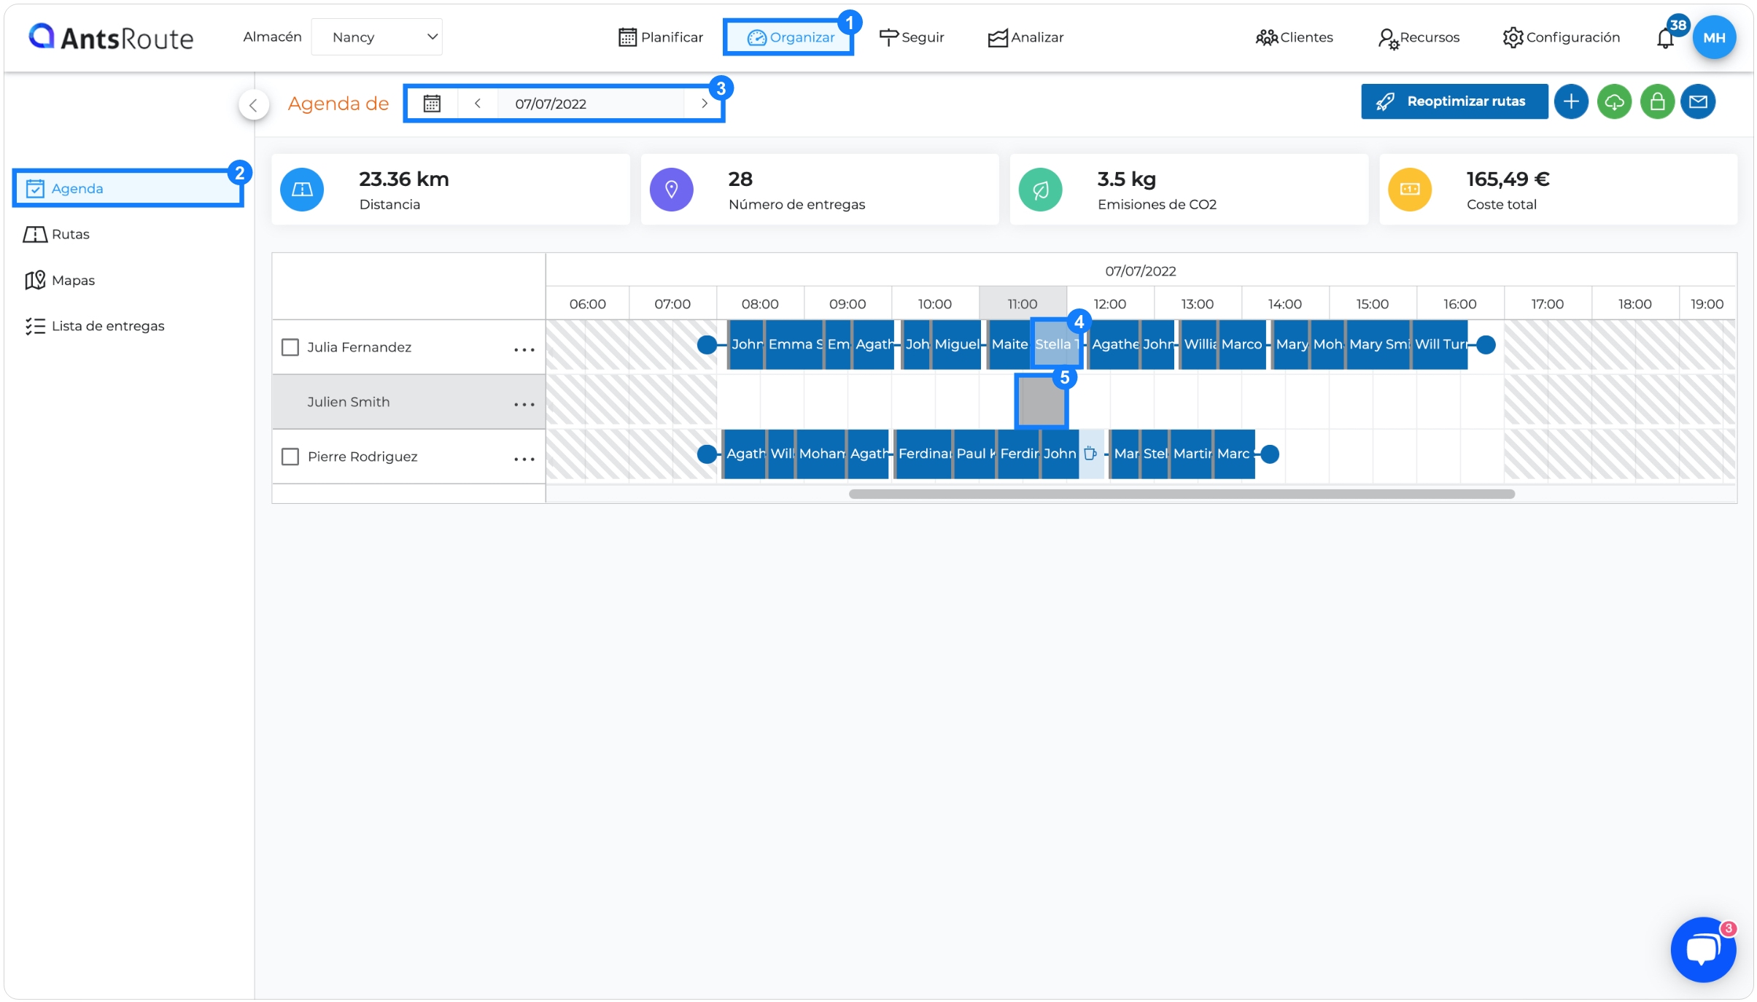Viewport: 1757px width, 1002px height.
Task: Click the 23.36 km distance value
Action: pos(403,179)
